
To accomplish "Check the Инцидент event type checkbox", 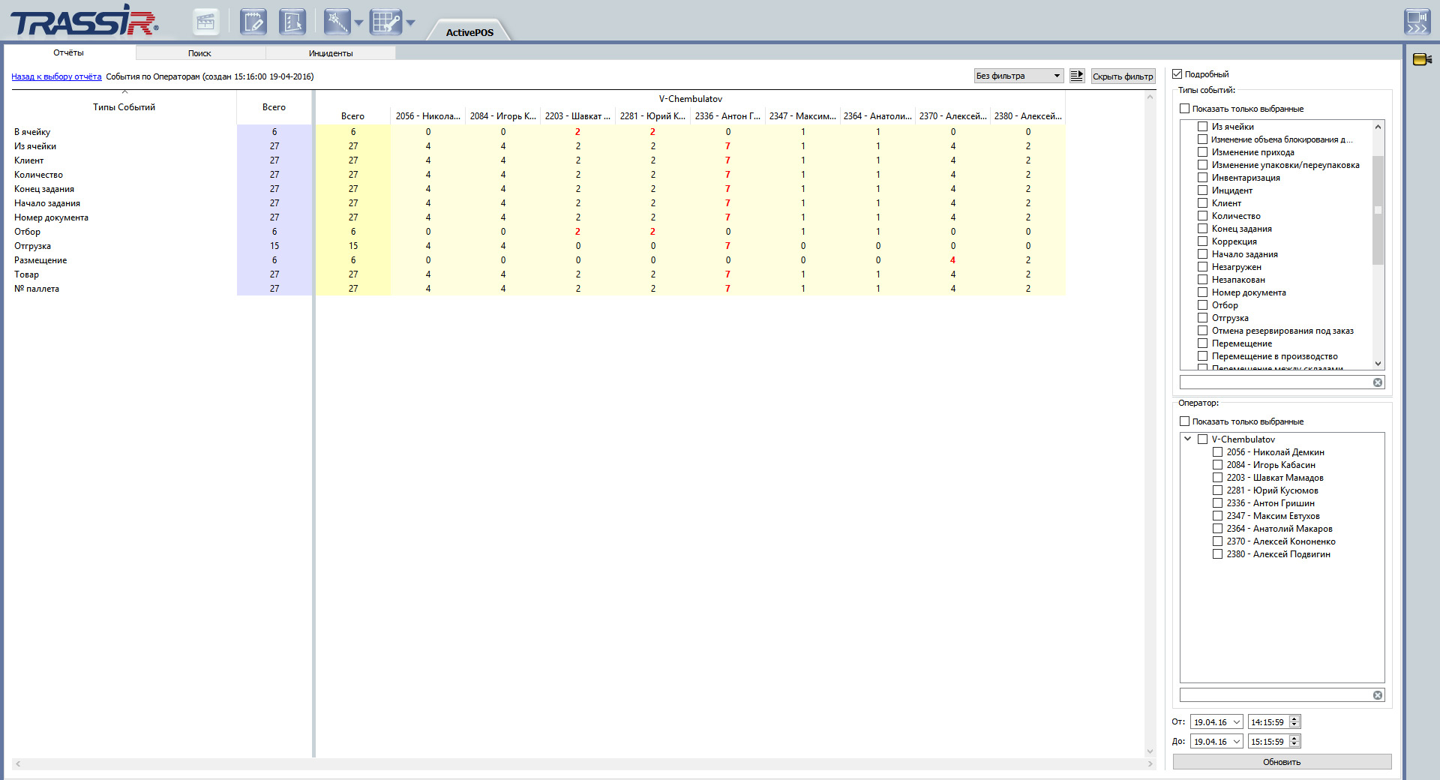I will coord(1202,190).
